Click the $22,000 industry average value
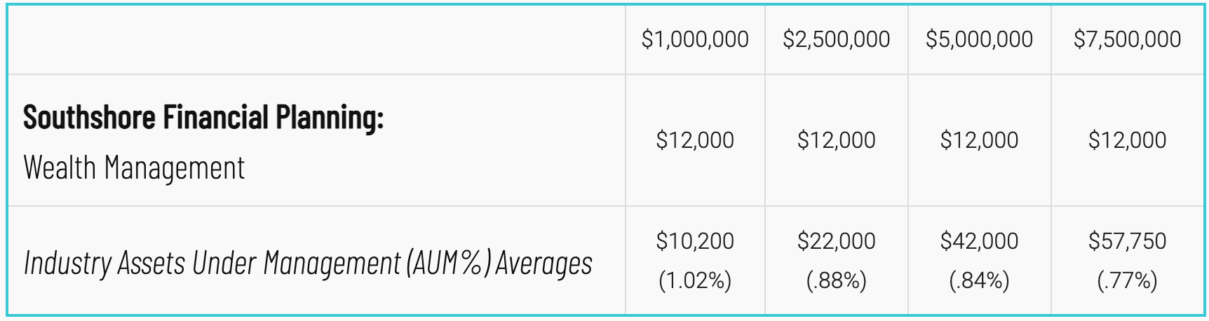The width and height of the screenshot is (1209, 321). [x=837, y=241]
